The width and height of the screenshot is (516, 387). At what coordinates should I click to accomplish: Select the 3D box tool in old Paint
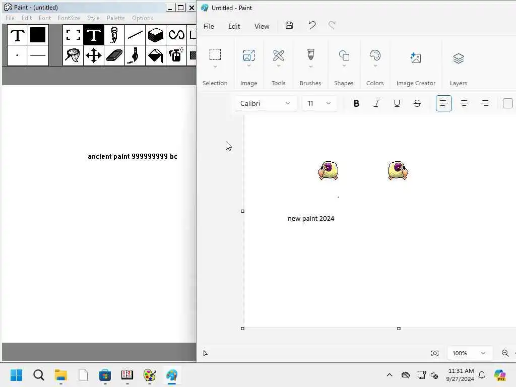(x=156, y=35)
